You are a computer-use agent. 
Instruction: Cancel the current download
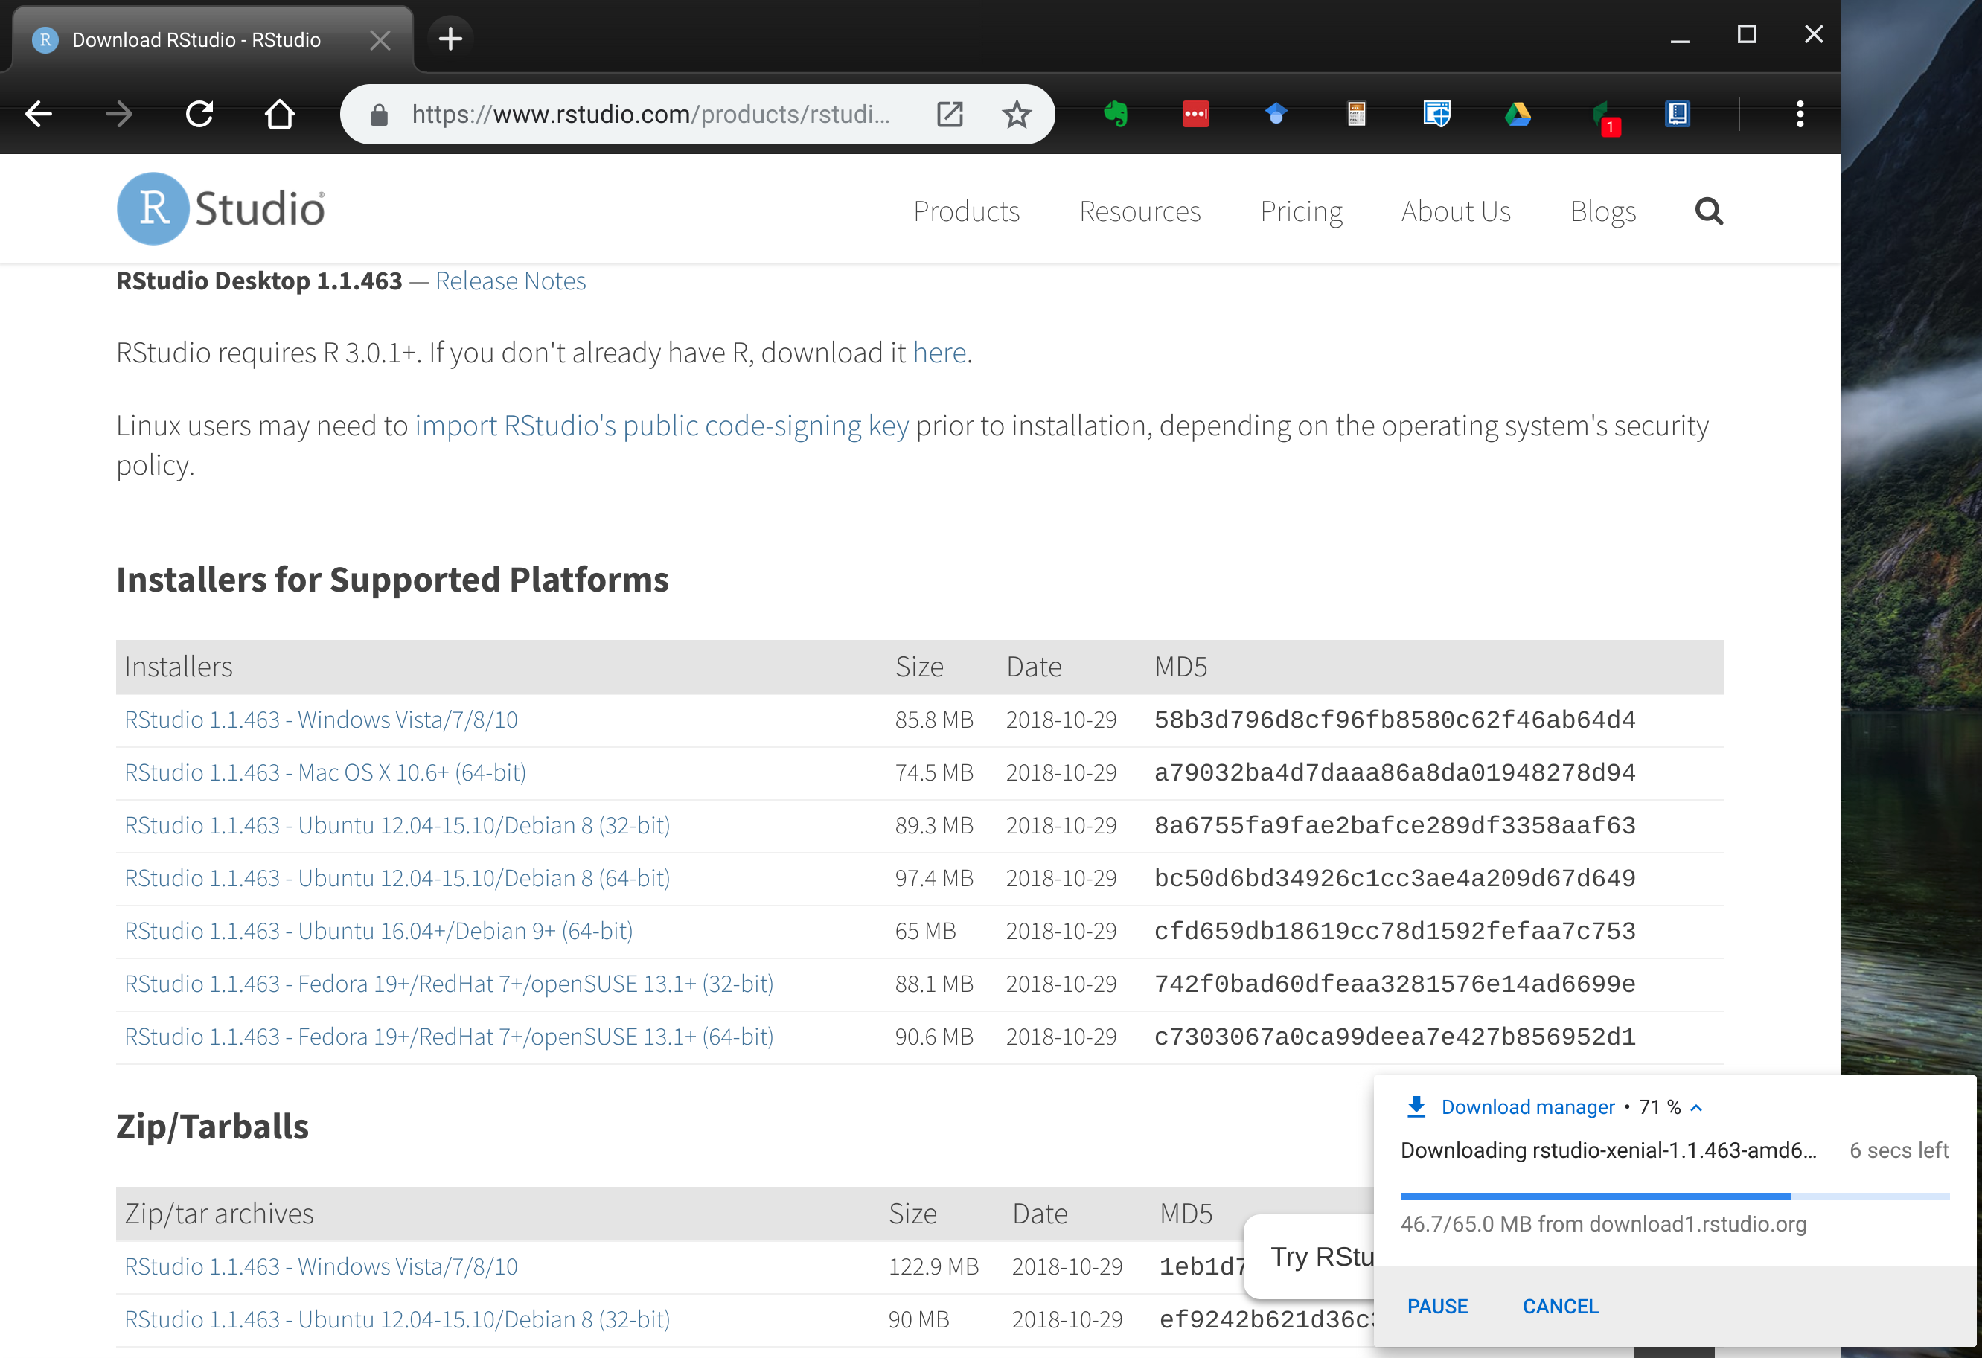(1560, 1306)
